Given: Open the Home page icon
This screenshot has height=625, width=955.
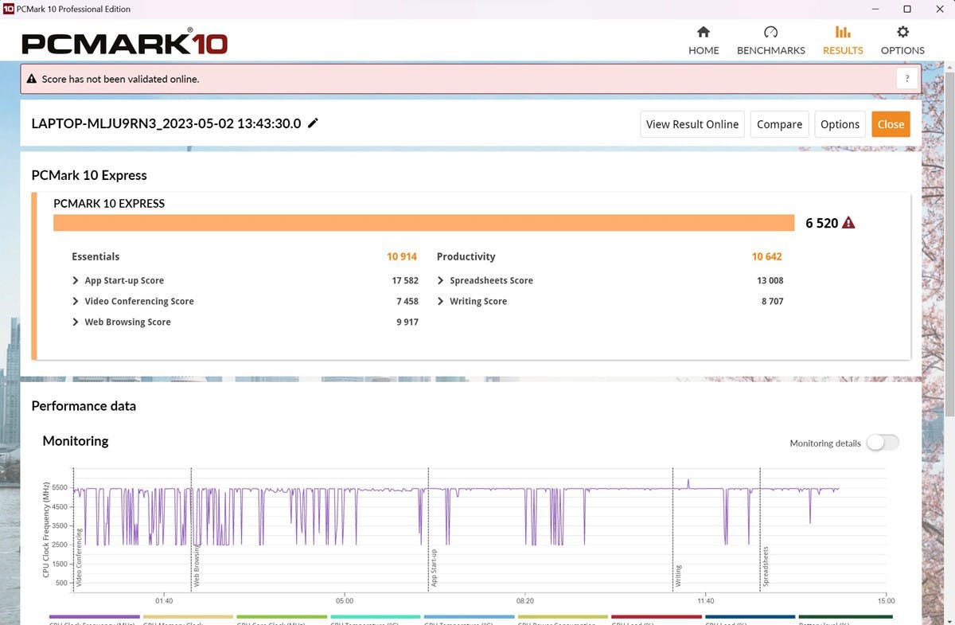Looking at the screenshot, I should coord(703,33).
